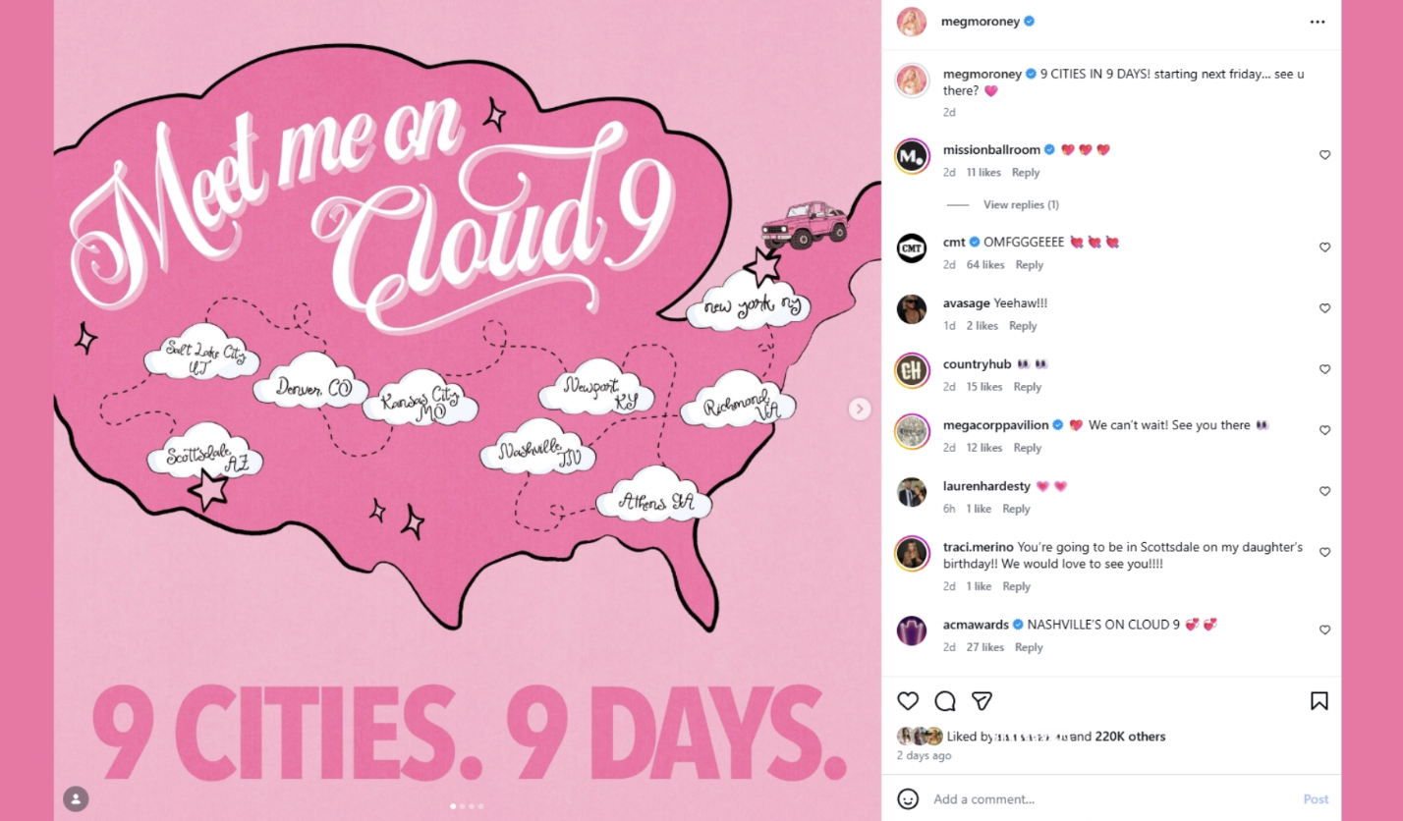This screenshot has height=821, width=1403.
Task: Like the acmawards comment
Action: click(1324, 629)
